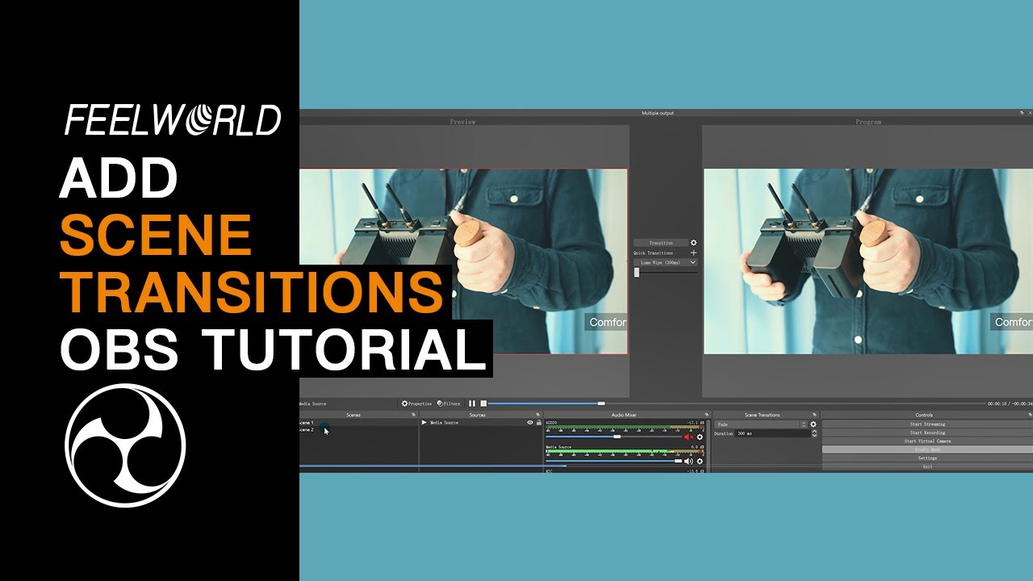1033x581 pixels.
Task: Hide Media Source using the eye icon
Action: [x=530, y=423]
